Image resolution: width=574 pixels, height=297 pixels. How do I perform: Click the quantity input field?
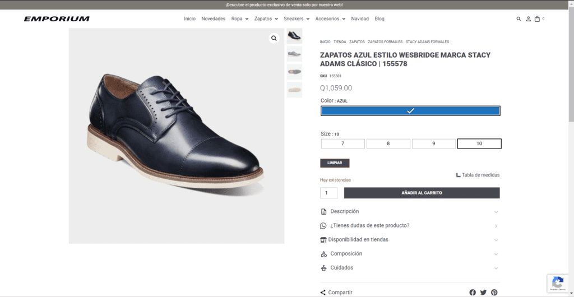tap(328, 193)
